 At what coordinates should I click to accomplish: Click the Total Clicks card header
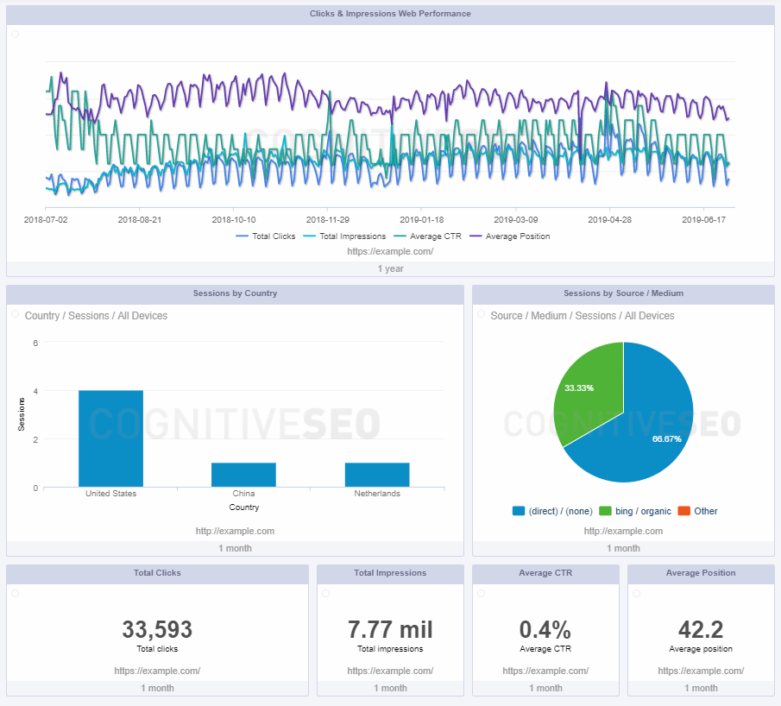[x=157, y=573]
